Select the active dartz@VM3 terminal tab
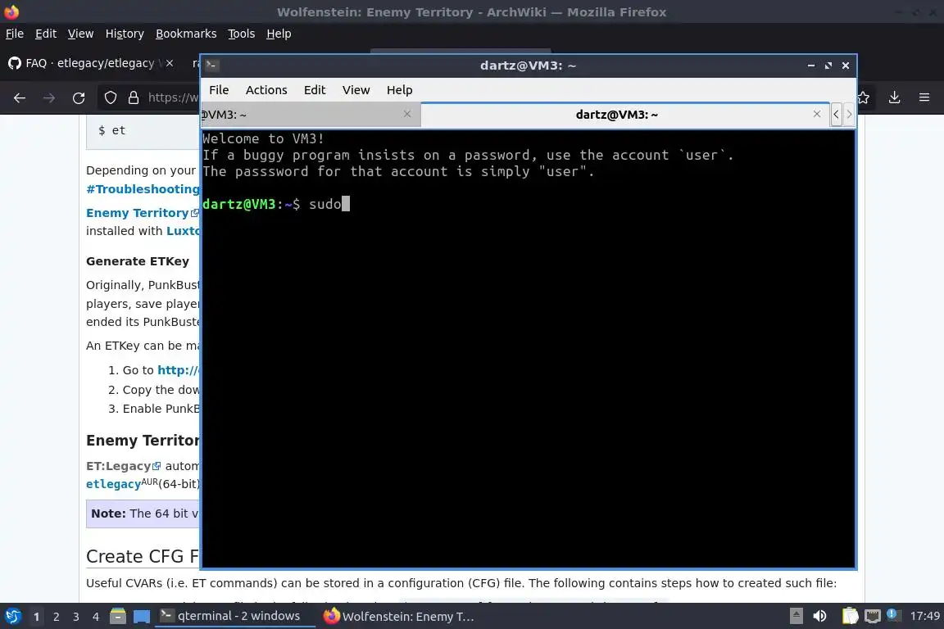Screen dimensions: 944x629 click(x=624, y=115)
